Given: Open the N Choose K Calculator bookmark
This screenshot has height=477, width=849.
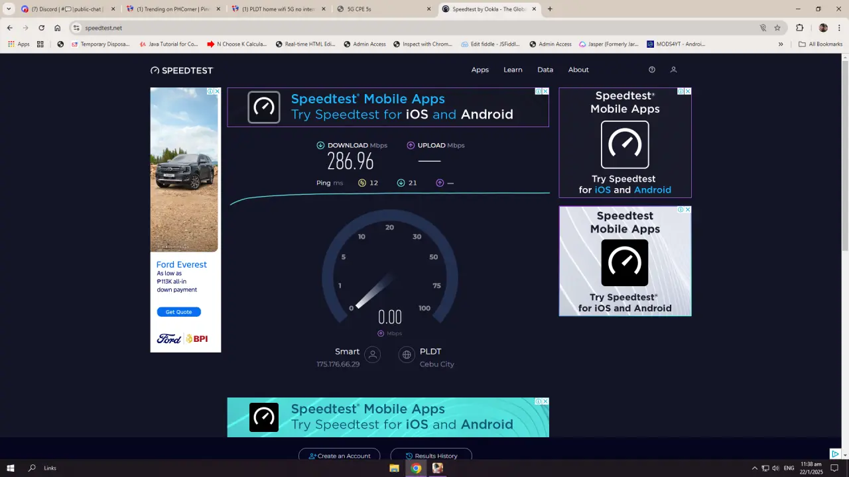Looking at the screenshot, I should pyautogui.click(x=237, y=44).
